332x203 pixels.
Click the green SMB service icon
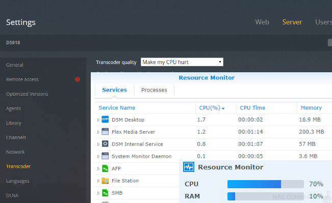tap(105, 193)
